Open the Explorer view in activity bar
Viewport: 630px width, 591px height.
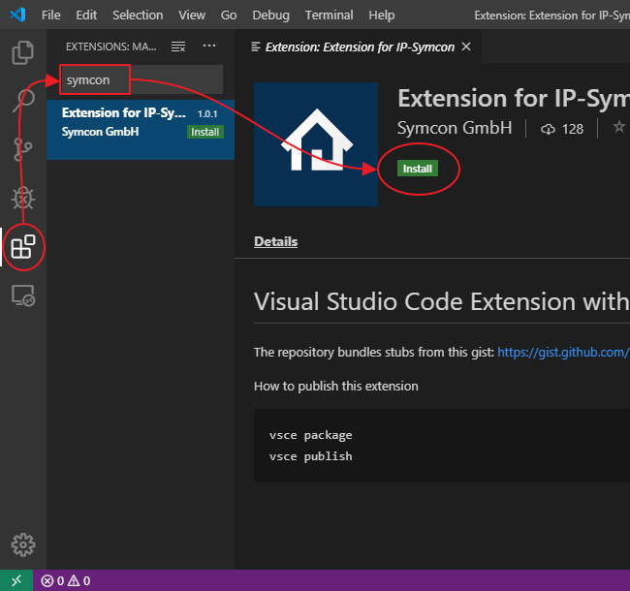tap(23, 53)
